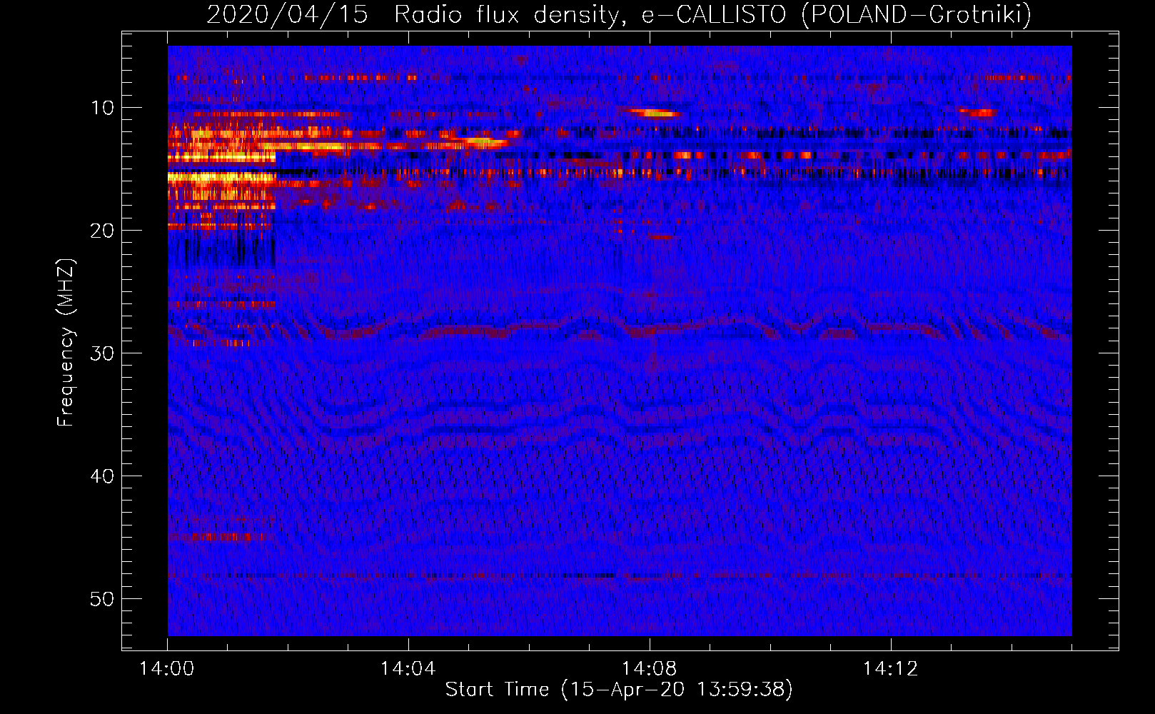Click the frequency tick label 40
This screenshot has width=1155, height=714.
point(103,476)
